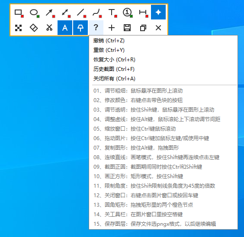Image resolution: width=244 pixels, height=237 pixels.
Task: Toggle the pin-to-top pushpin button
Action: click(x=80, y=28)
